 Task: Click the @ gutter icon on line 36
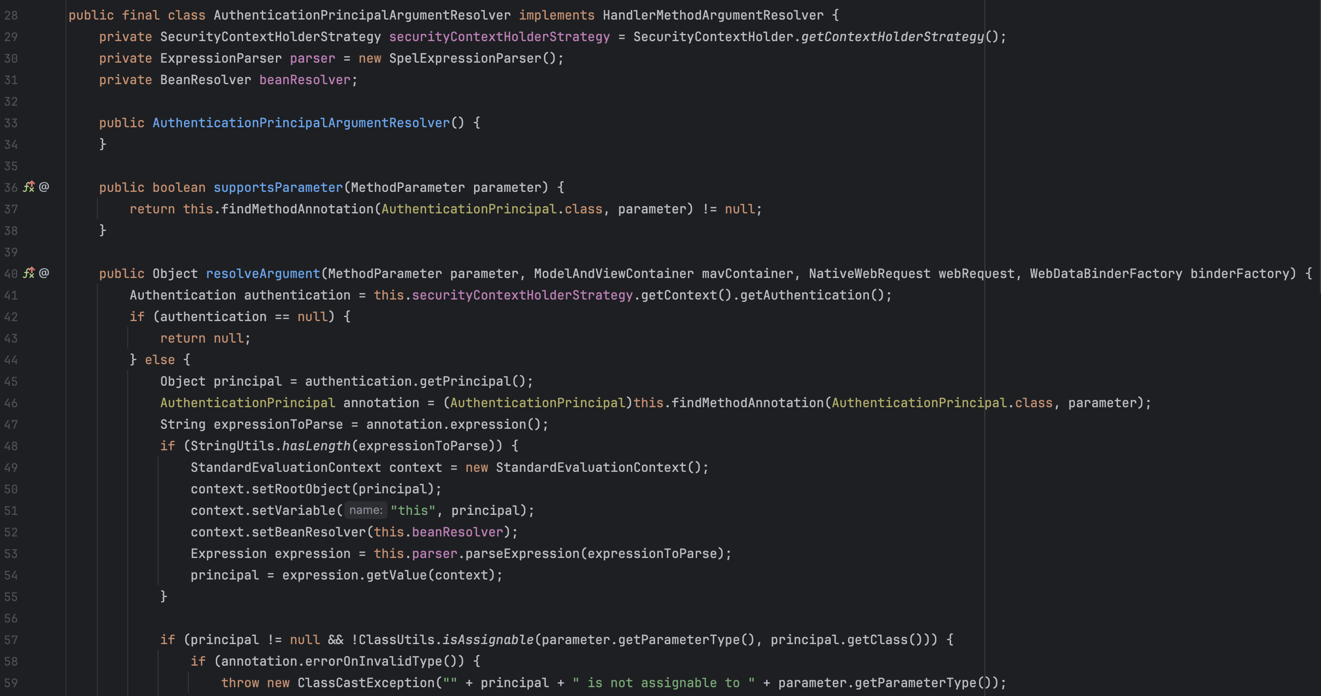(44, 187)
